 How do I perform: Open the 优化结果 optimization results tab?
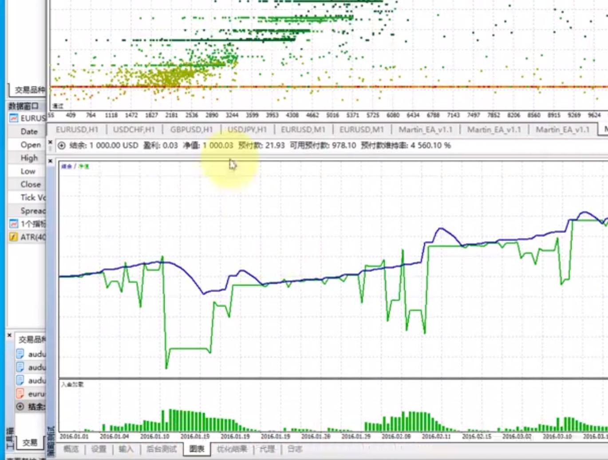[x=232, y=449]
